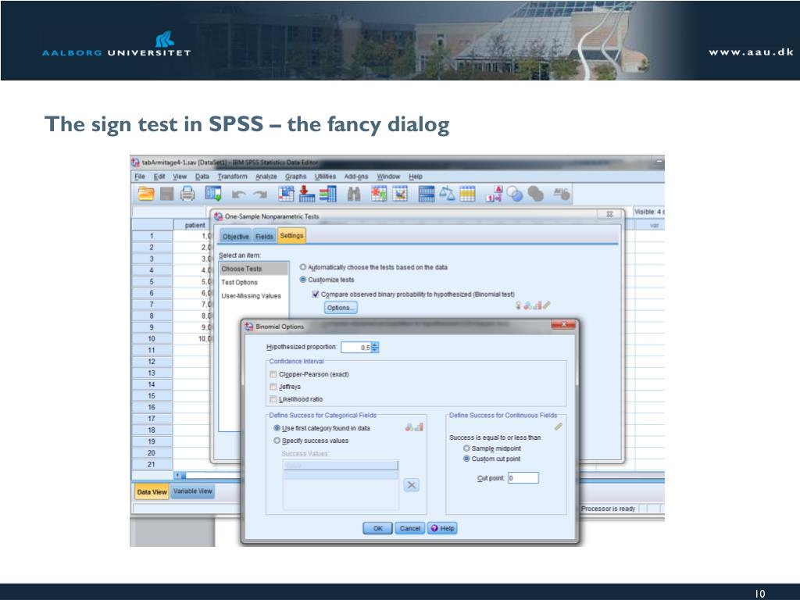Switch to the Fields tab
The image size is (800, 600).
(x=264, y=236)
